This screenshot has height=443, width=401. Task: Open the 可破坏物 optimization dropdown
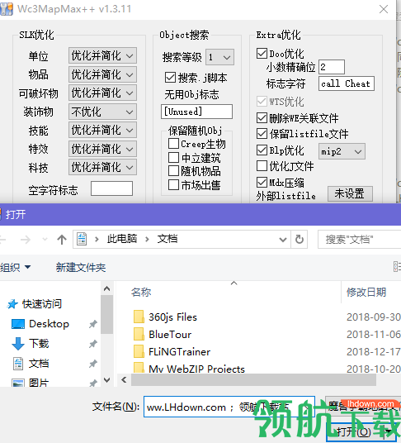click(x=102, y=93)
